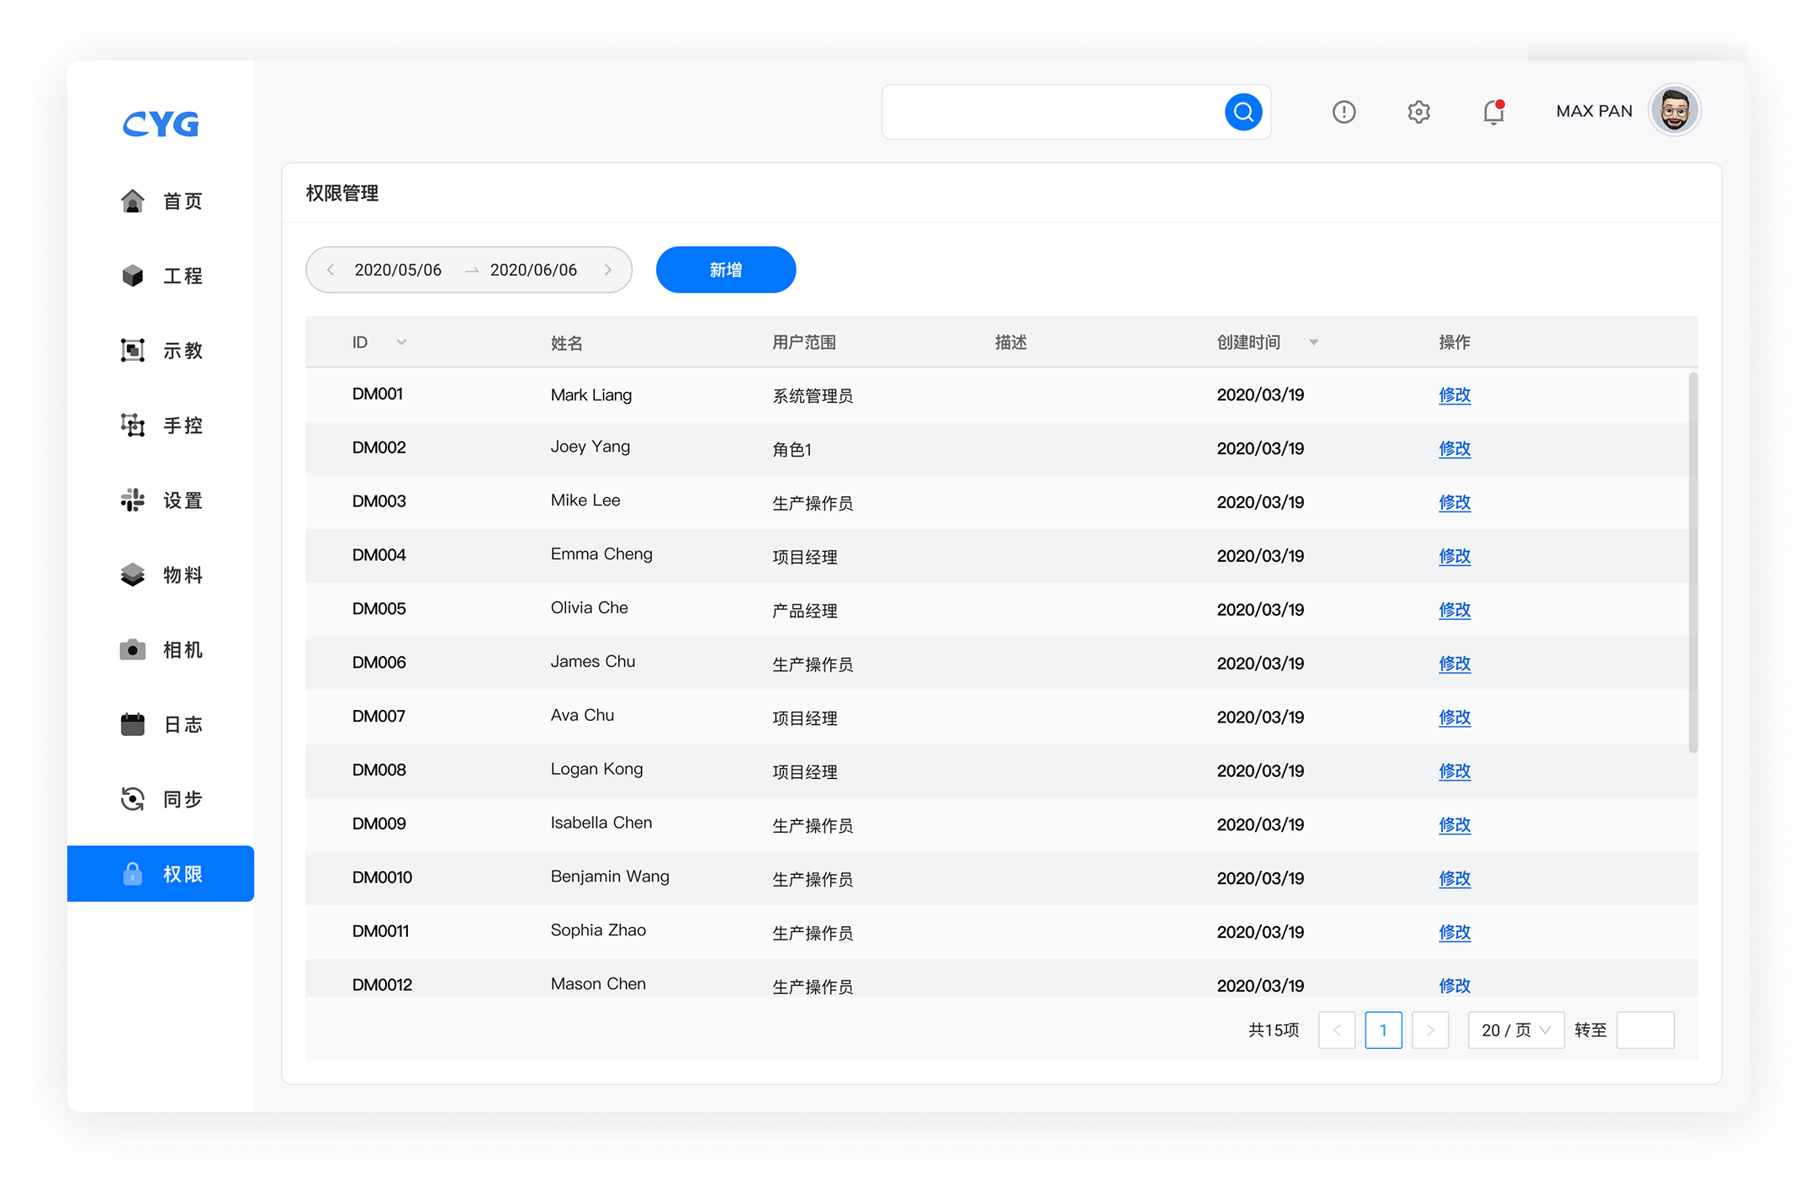Open the alert info circle icon
The width and height of the screenshot is (1817, 1186).
(x=1343, y=112)
